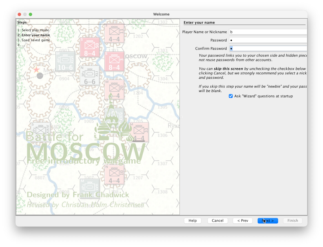This screenshot has width=323, height=247.
Task: Go back with the < Prev button
Action: tap(243, 220)
